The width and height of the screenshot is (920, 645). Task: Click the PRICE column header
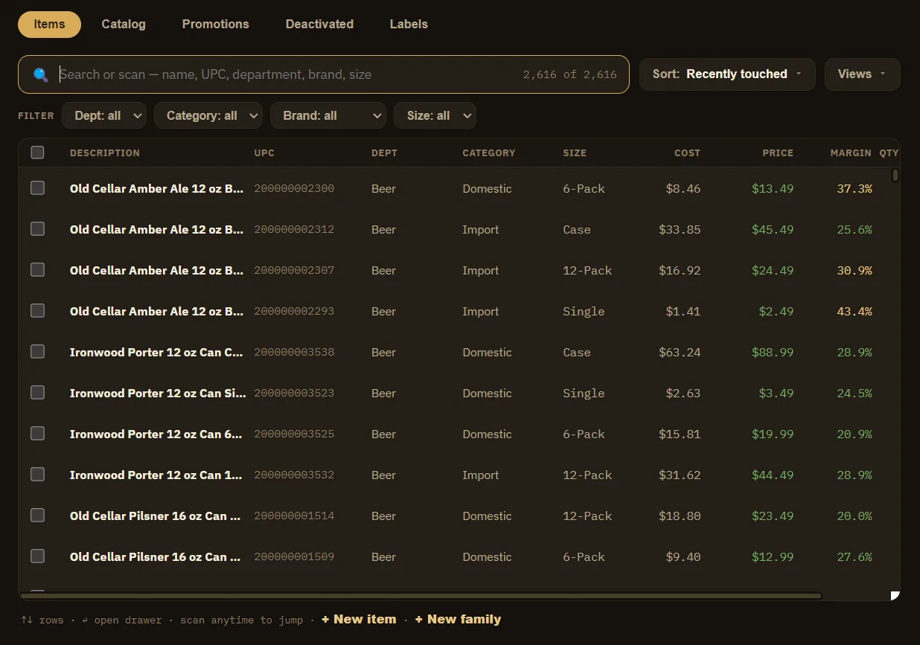(778, 153)
